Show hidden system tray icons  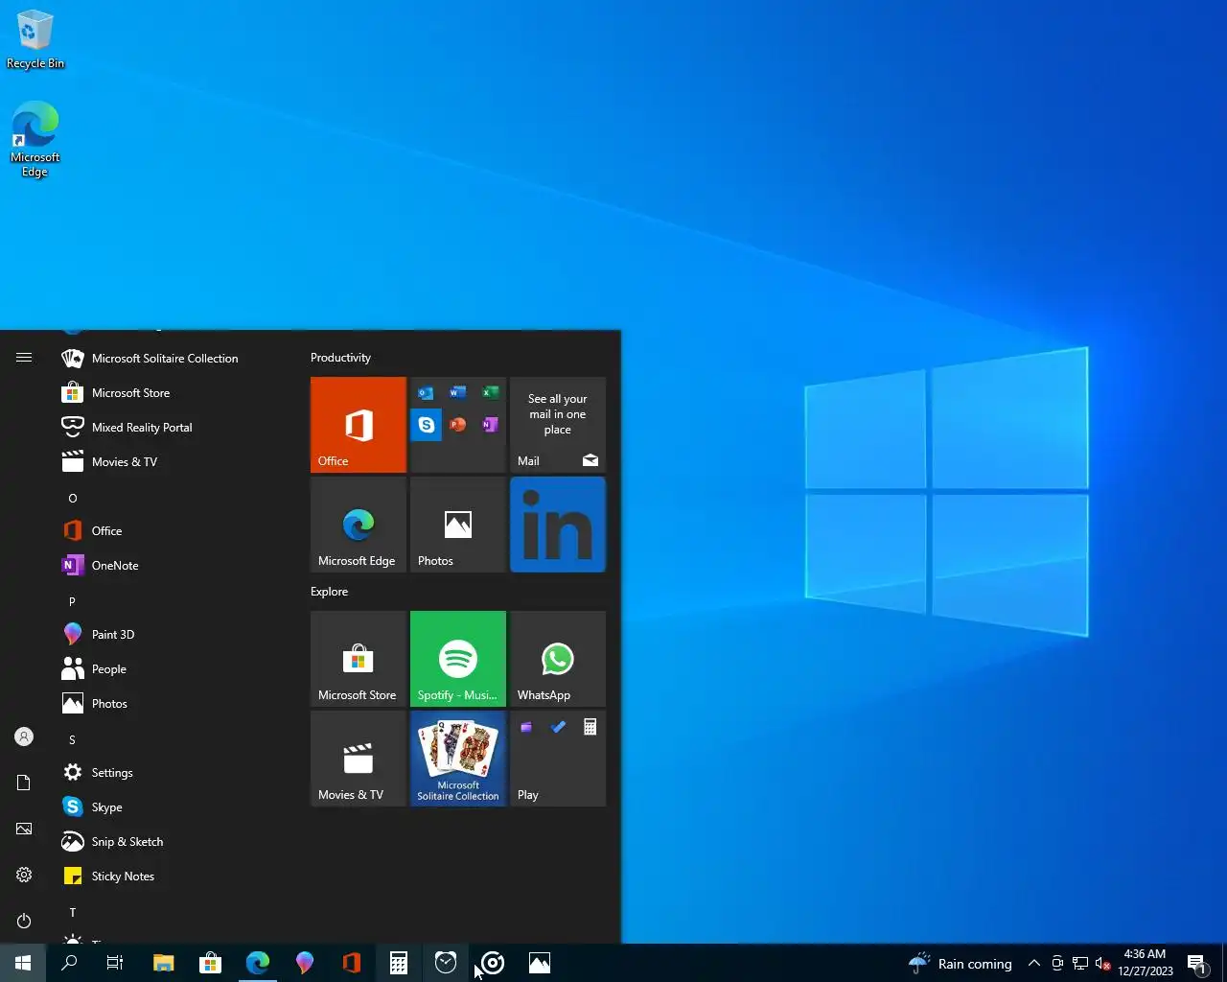click(x=1034, y=963)
